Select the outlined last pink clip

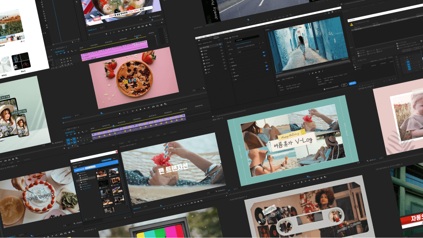140,43
